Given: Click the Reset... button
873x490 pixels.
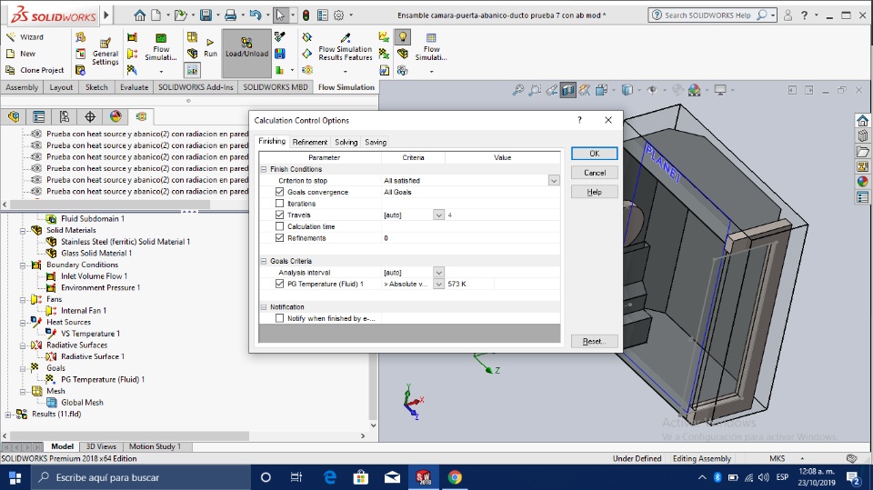Looking at the screenshot, I should point(594,341).
